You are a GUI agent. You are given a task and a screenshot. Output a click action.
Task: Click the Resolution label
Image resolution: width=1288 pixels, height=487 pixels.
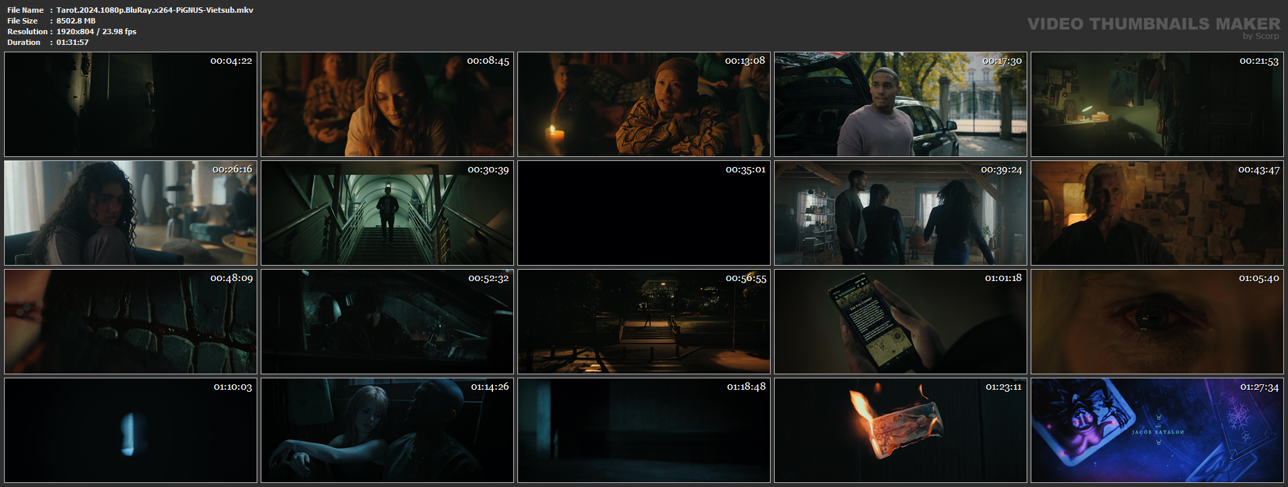pyautogui.click(x=28, y=32)
